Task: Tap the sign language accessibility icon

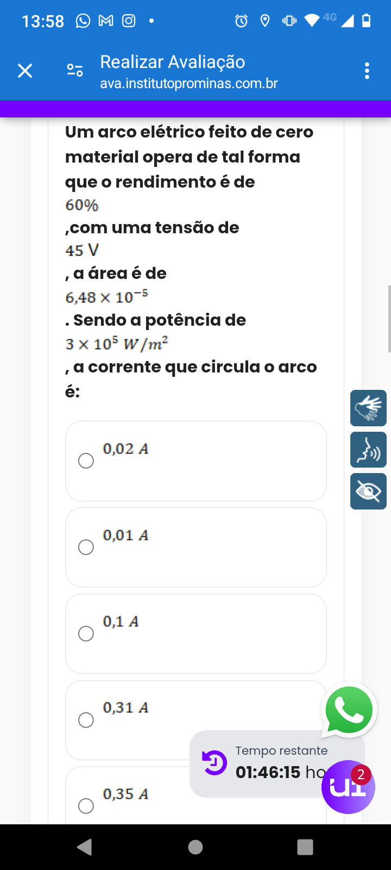Action: (x=368, y=408)
